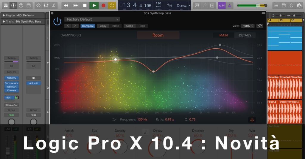
Task: Click the stereo link icon on output strip
Action: pos(33,78)
